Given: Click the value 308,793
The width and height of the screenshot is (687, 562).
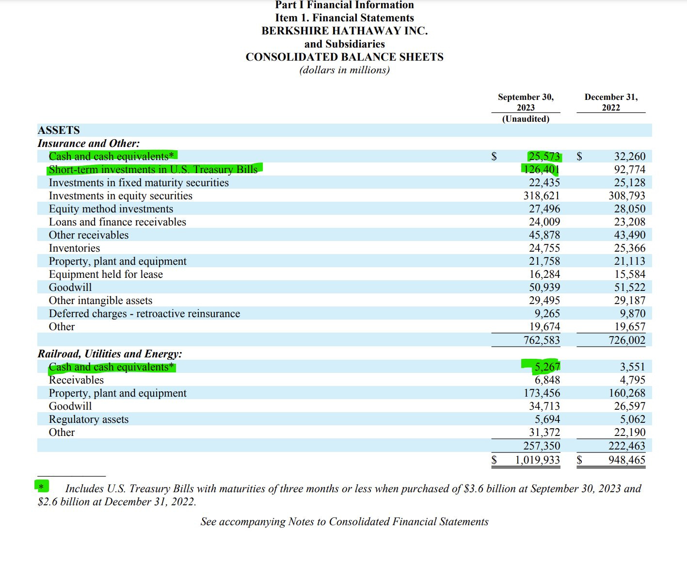Looking at the screenshot, I should 627,195.
